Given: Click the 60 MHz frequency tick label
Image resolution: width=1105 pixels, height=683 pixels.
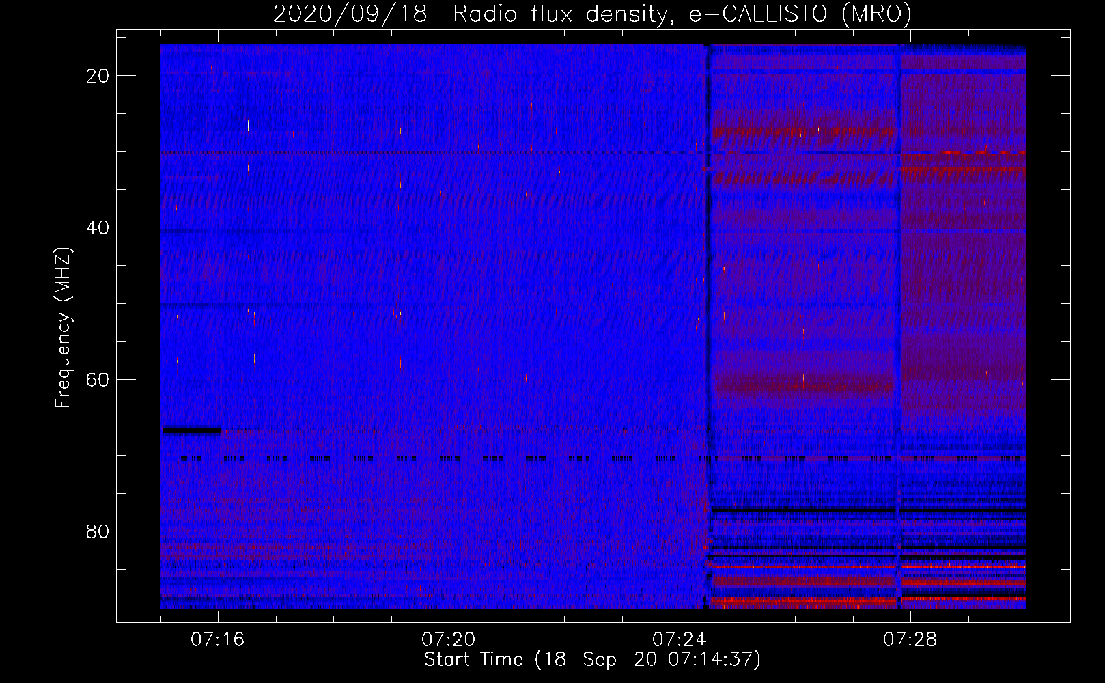Looking at the screenshot, I should coord(98,379).
